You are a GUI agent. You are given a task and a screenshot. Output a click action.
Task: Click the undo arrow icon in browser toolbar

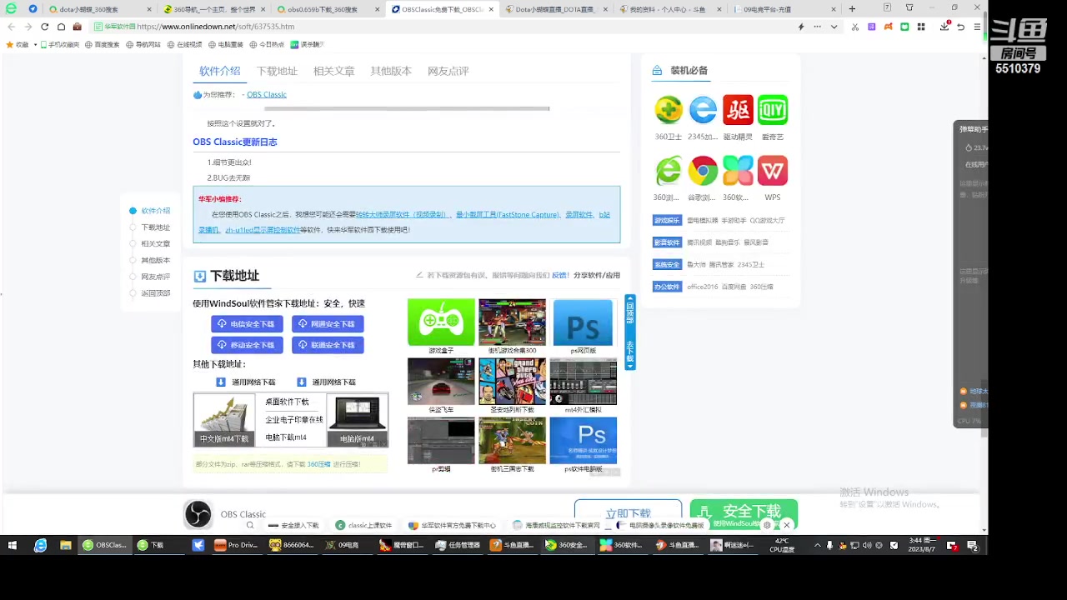point(960,27)
